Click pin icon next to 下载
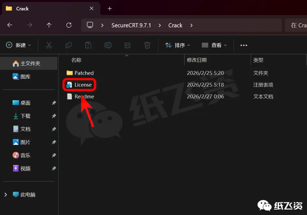307x215 pixels. point(54,116)
